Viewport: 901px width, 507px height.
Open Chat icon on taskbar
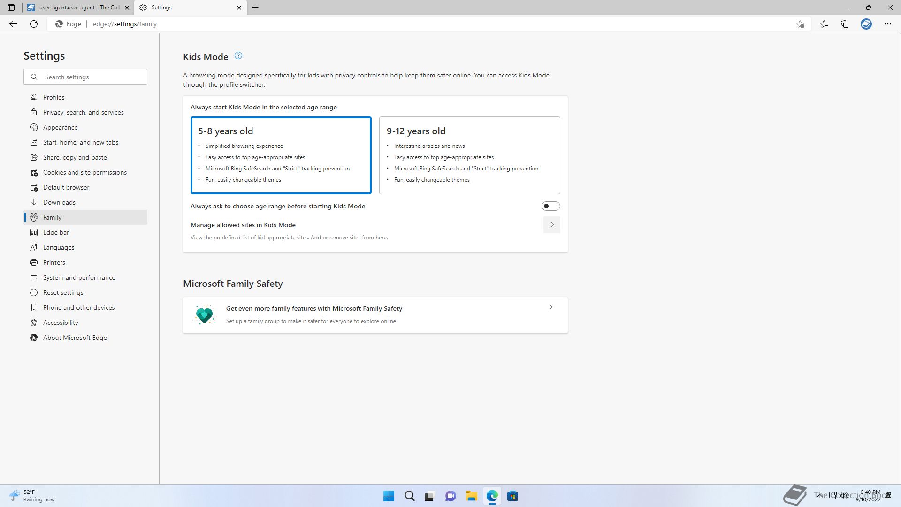[450, 496]
